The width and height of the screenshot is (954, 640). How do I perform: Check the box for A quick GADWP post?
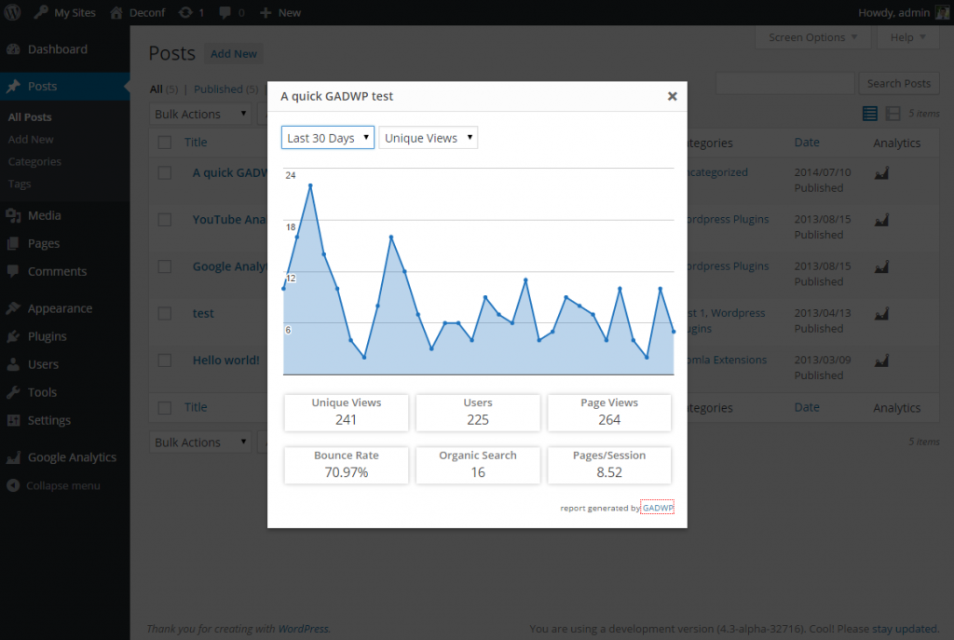pos(164,172)
